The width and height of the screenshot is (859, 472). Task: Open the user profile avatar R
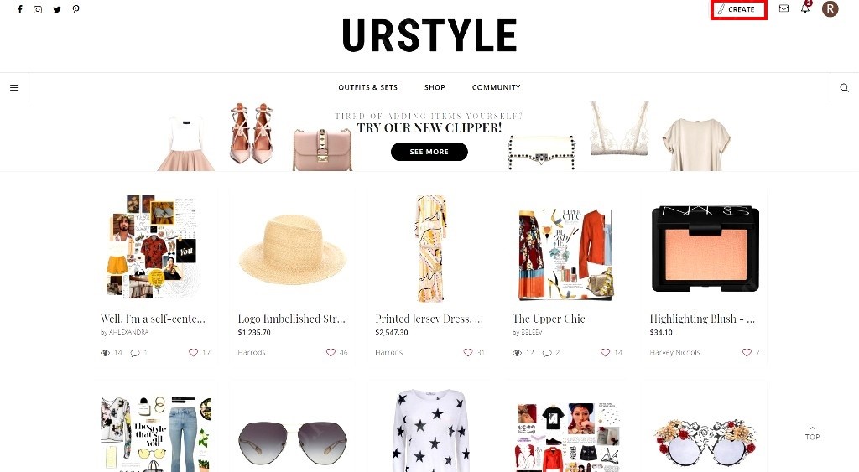tap(830, 8)
